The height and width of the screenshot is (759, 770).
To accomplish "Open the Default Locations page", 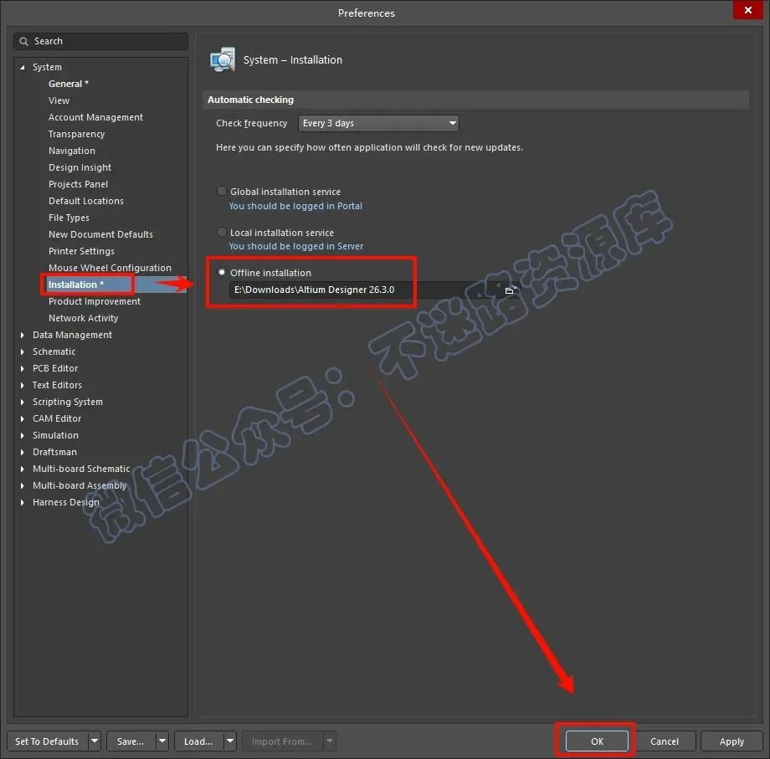I will 86,201.
